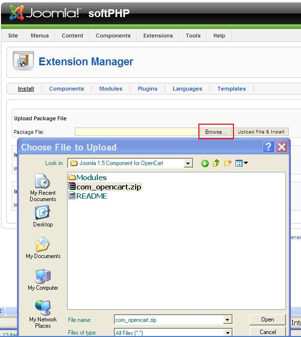Open the Extensions menu
This screenshot has width=301, height=337.
[x=158, y=36]
